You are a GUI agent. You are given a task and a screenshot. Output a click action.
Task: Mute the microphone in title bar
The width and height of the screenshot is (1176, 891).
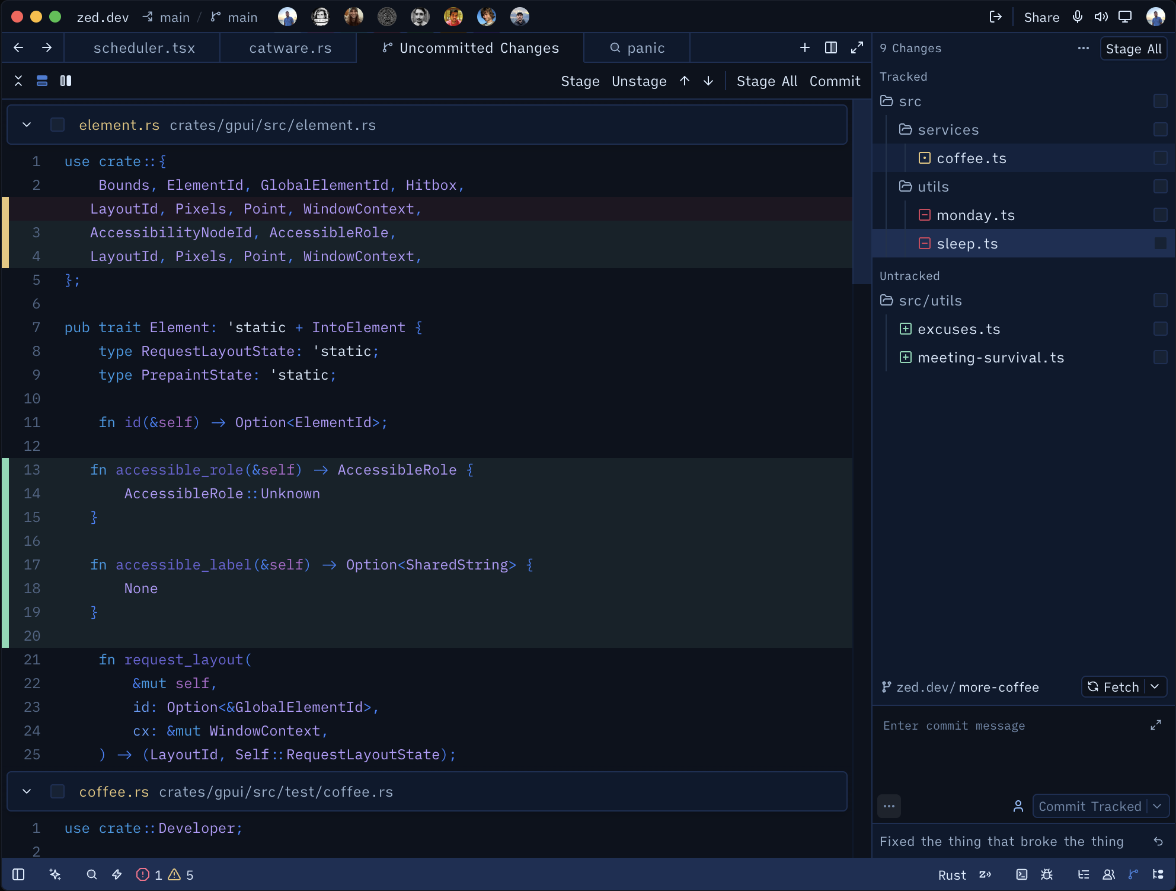pyautogui.click(x=1078, y=17)
